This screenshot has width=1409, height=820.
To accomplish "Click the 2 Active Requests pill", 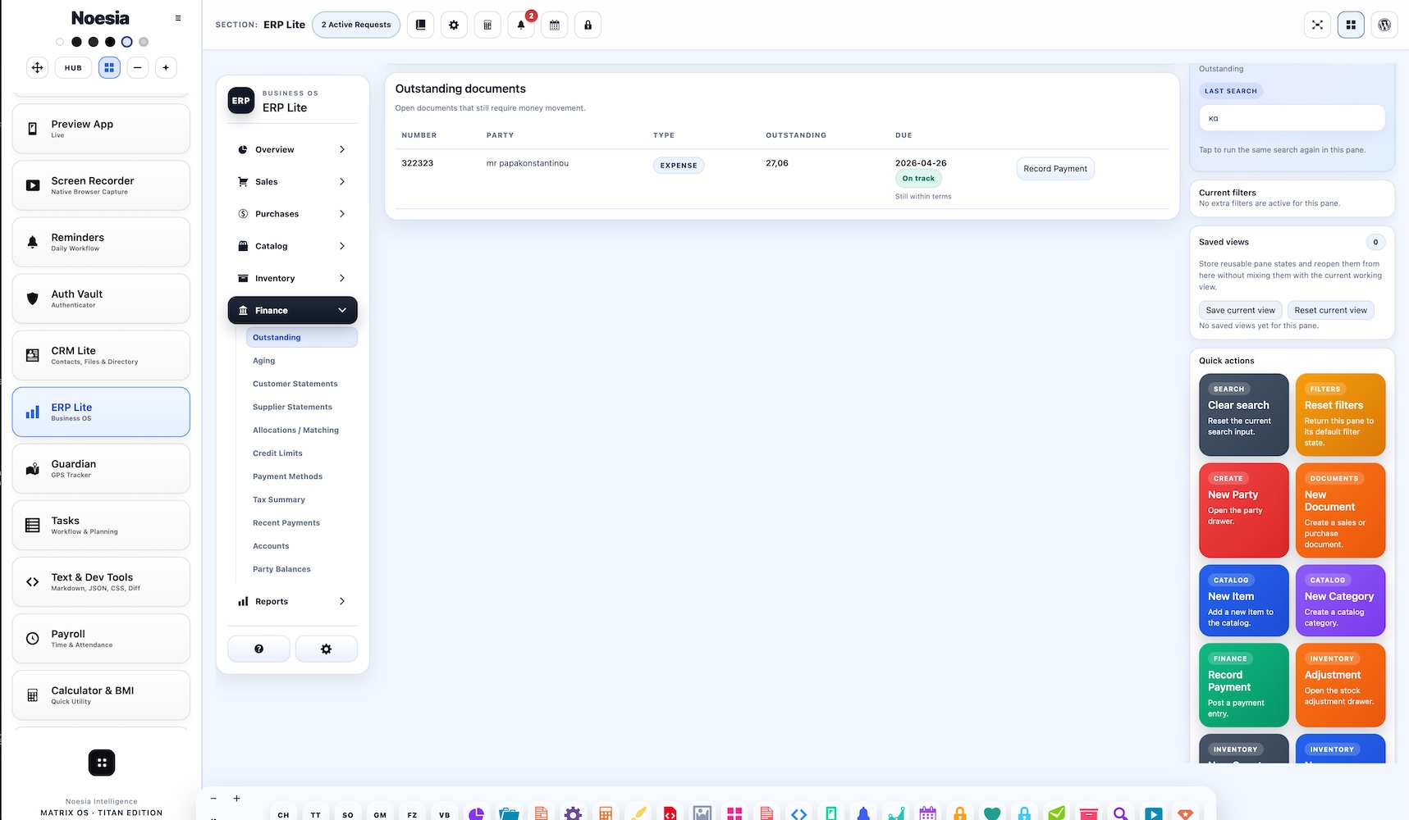I will click(x=356, y=25).
